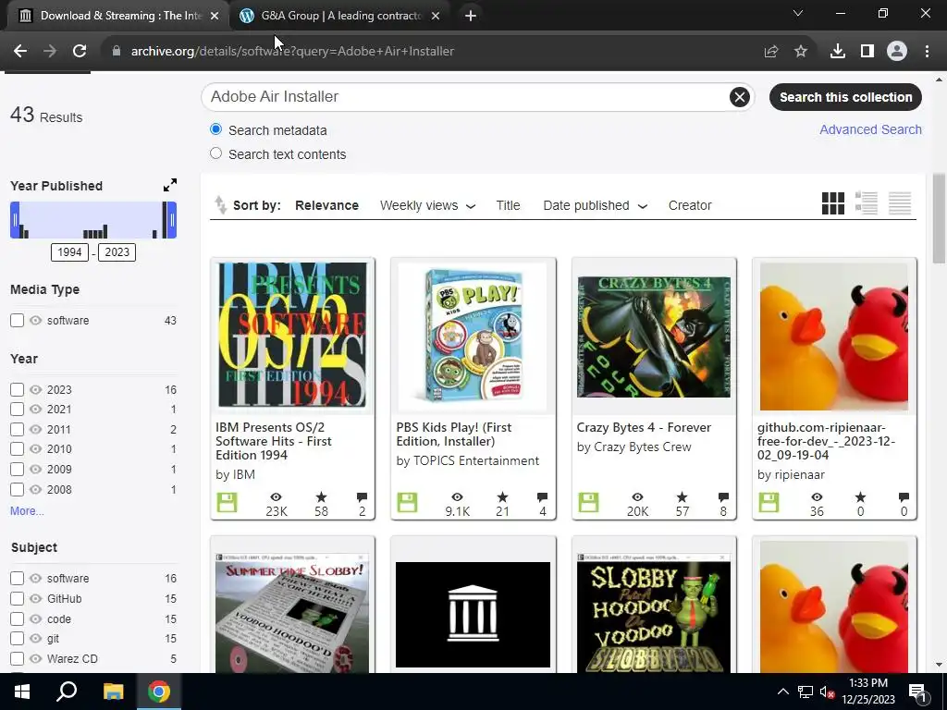Open Chrome downloads
The width and height of the screenshot is (947, 710).
(x=837, y=52)
